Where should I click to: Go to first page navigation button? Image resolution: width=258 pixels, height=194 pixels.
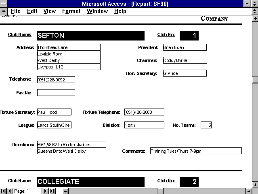pos(3,191)
